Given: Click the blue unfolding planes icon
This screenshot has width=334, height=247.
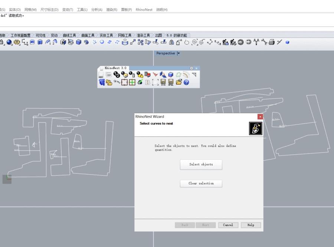Looking at the screenshot, I should pyautogui.click(x=163, y=75).
